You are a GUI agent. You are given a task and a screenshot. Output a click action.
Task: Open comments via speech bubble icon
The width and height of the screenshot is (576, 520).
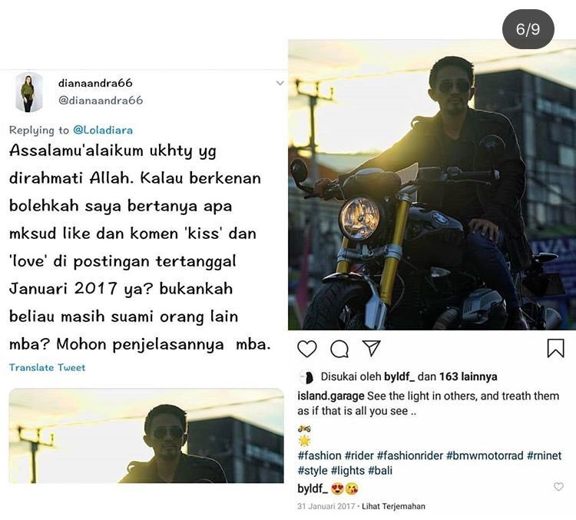pyautogui.click(x=339, y=349)
